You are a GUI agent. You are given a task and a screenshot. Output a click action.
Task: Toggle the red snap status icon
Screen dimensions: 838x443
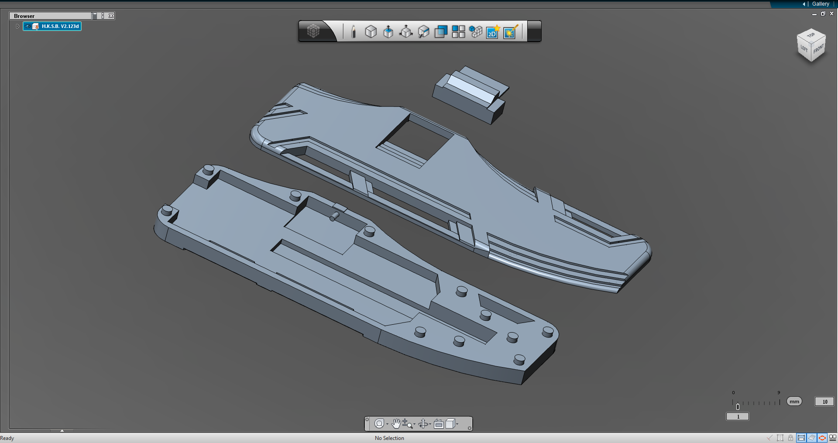click(822, 438)
